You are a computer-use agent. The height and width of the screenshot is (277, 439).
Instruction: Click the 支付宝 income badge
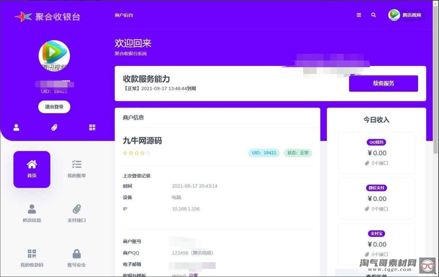pos(376,233)
